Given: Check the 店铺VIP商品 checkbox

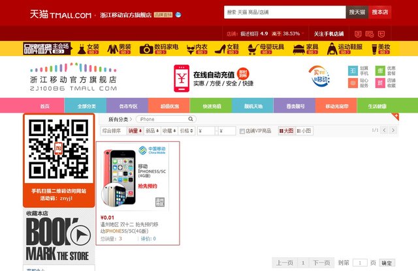Looking at the screenshot, I should click(242, 131).
